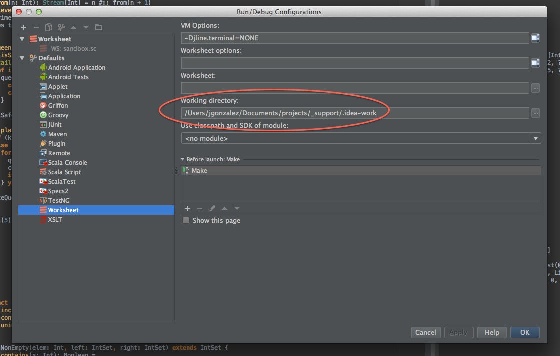Collapse the Defaults tree node
The height and width of the screenshot is (356, 560).
click(x=22, y=58)
